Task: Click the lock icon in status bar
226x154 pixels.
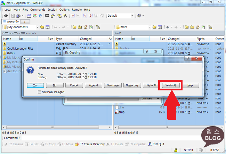Action: (176, 150)
